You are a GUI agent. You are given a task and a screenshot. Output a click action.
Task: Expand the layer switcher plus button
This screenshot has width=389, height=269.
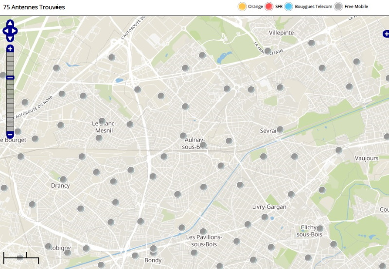386,34
